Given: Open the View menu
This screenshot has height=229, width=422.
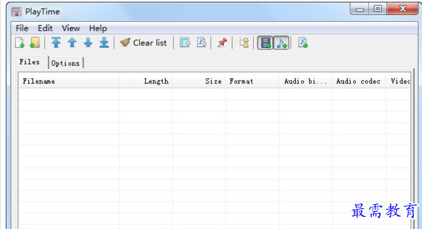Looking at the screenshot, I should pos(71,28).
